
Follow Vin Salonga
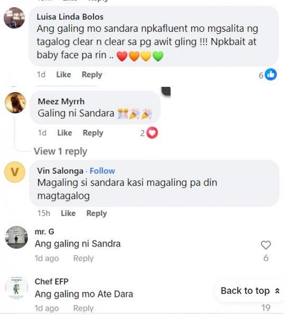[102, 171]
